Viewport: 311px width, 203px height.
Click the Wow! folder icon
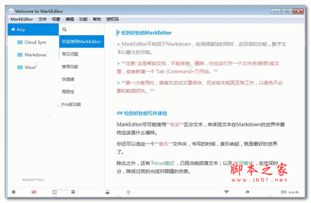click(x=20, y=67)
